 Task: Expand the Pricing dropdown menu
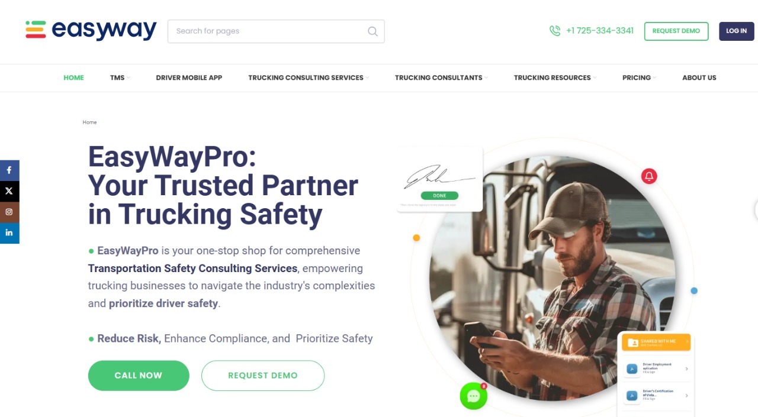click(639, 77)
